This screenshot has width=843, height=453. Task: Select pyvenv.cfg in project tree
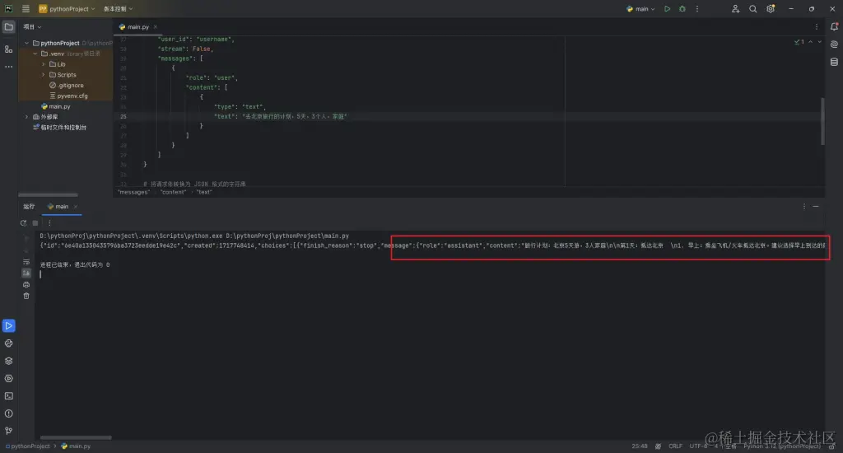[x=68, y=96]
